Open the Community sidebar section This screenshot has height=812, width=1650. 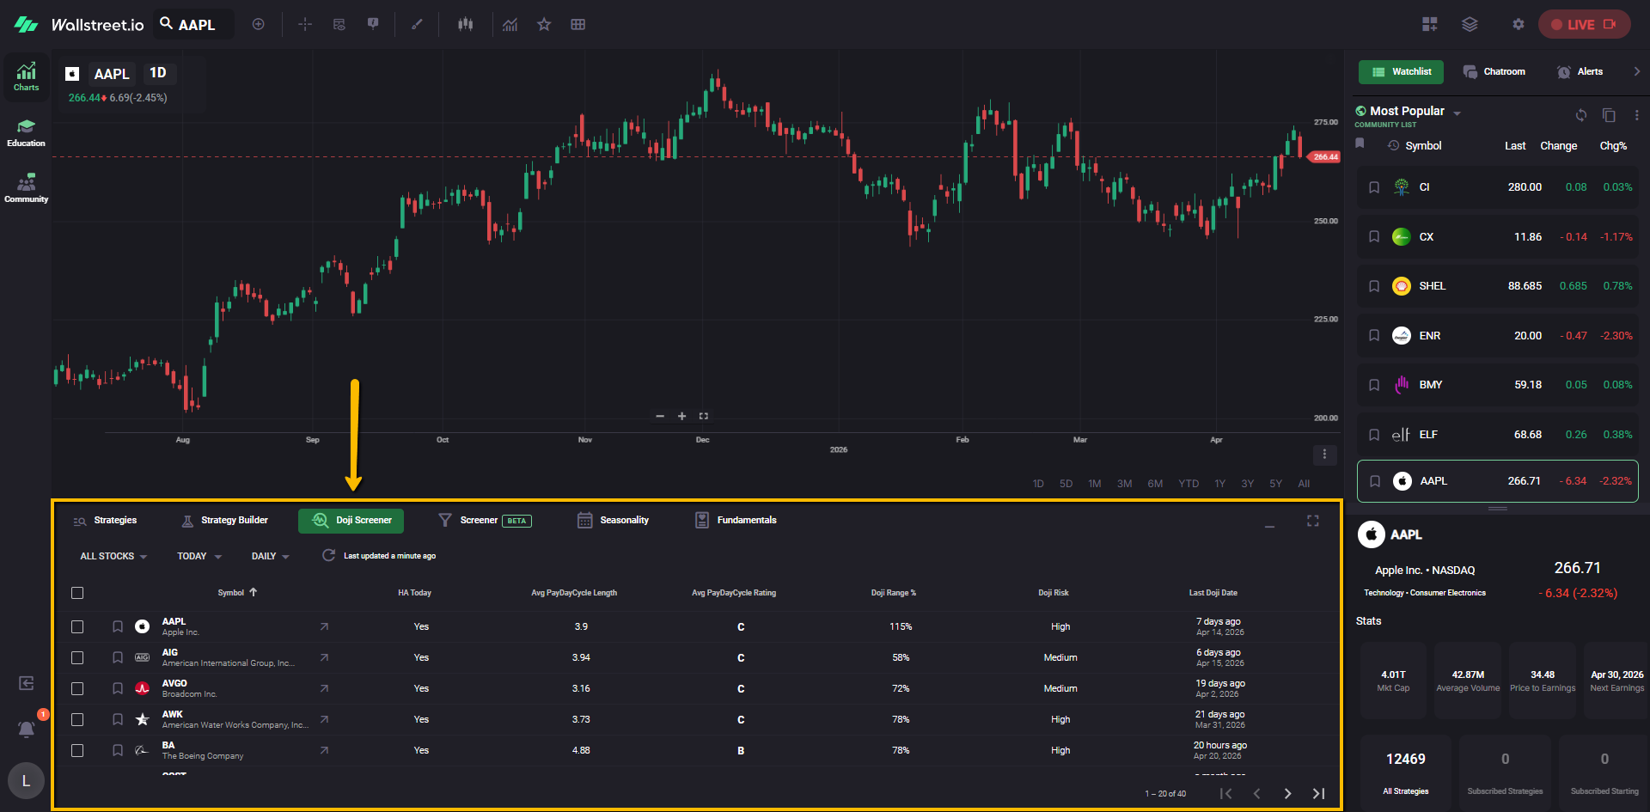[x=26, y=188]
